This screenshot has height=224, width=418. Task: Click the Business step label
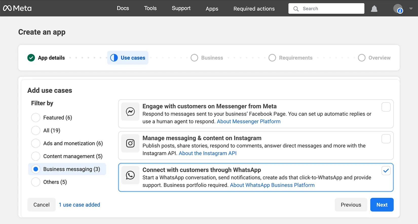[212, 58]
